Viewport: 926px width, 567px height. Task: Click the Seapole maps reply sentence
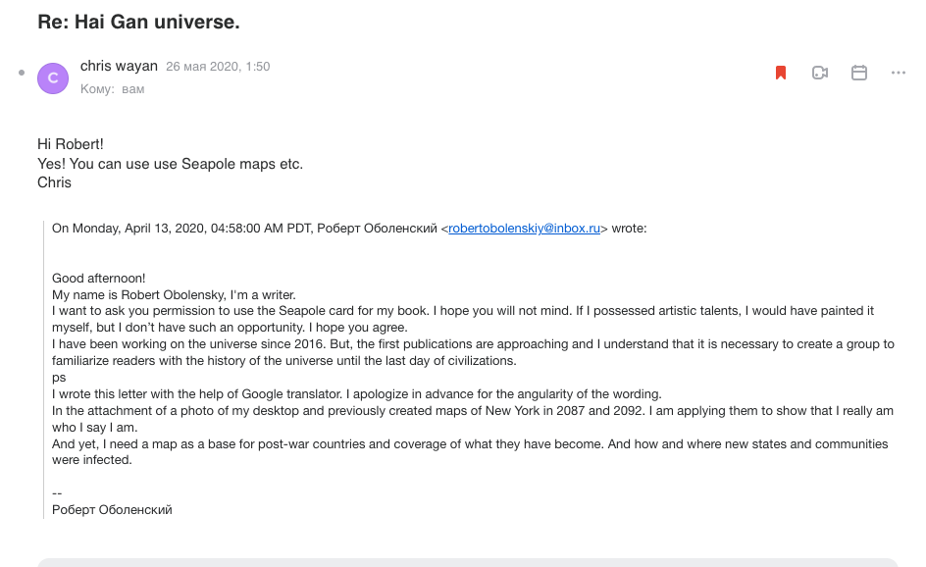170,164
